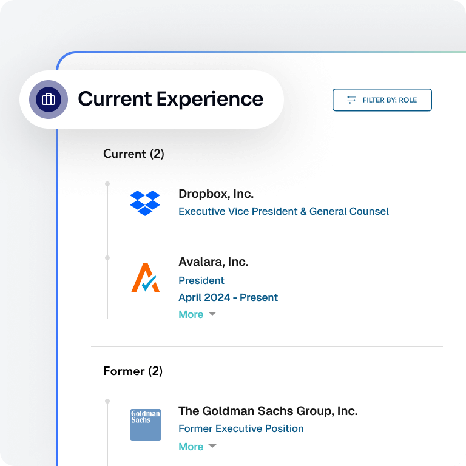Screen dimensions: 466x466
Task: Click the President role under Avalara
Action: [201, 280]
